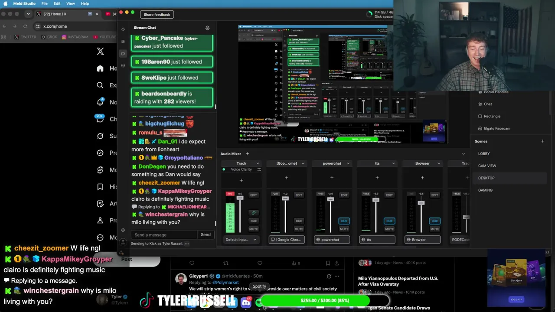Open the Help menu
Screen dimensions: 555x312
click(85, 3)
